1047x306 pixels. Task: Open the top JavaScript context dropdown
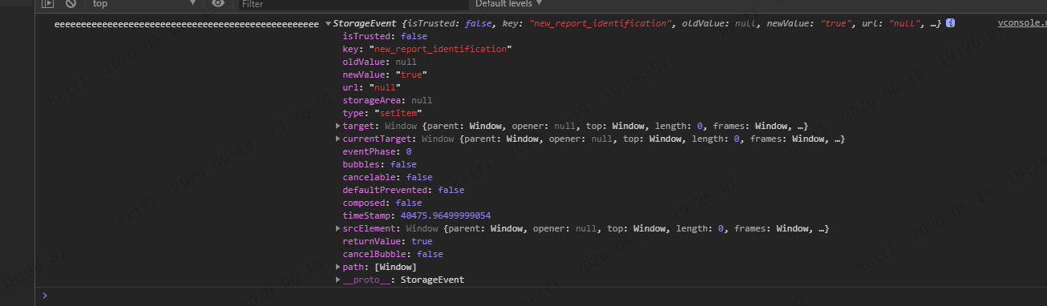coord(144,4)
